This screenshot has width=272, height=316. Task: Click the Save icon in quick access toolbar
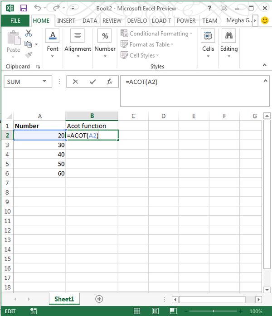24,8
